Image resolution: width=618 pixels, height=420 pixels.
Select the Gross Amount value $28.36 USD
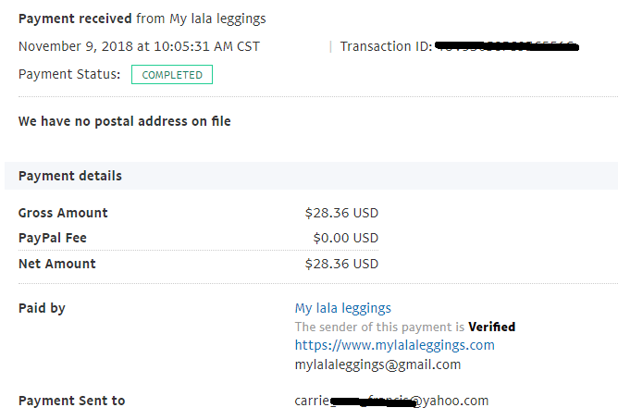(341, 213)
